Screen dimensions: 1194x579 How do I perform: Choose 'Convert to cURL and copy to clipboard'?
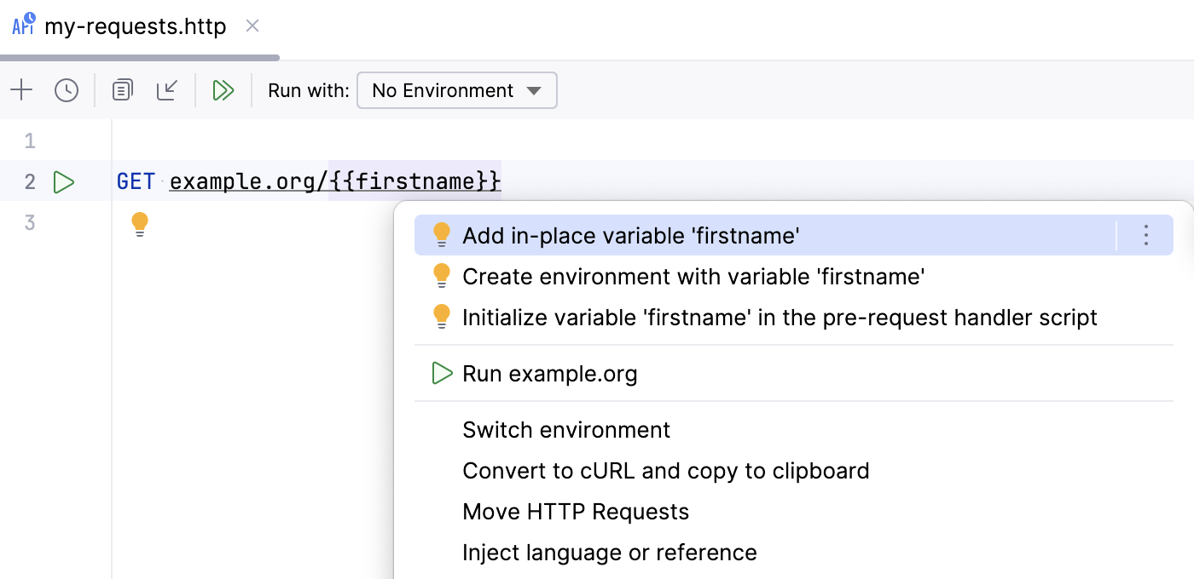pyautogui.click(x=666, y=471)
